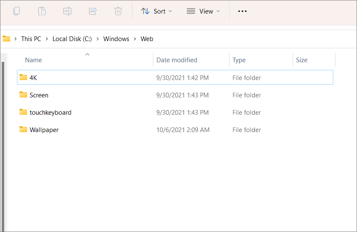Select the touchkeyboard folder name

point(50,113)
